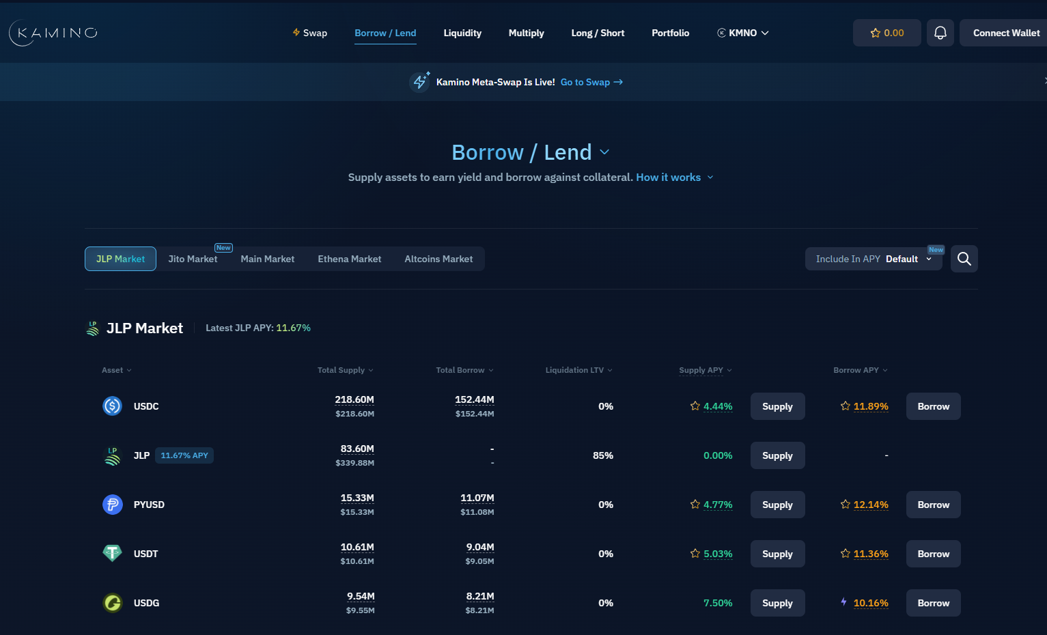
Task: Click the search magnifier icon
Action: pyautogui.click(x=964, y=259)
